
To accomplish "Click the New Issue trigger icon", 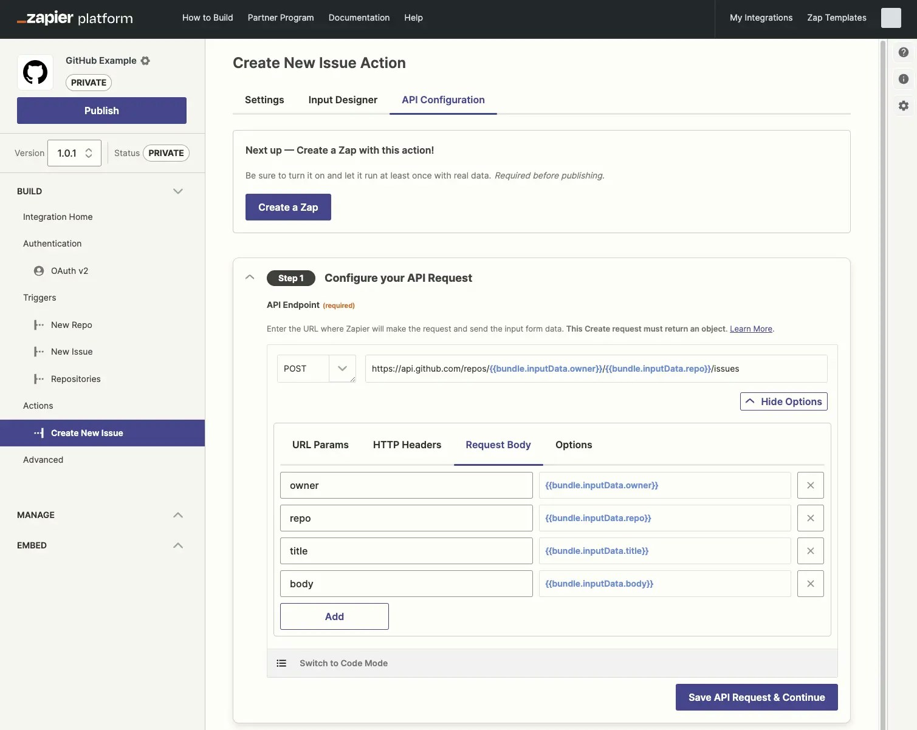I will click(x=39, y=352).
